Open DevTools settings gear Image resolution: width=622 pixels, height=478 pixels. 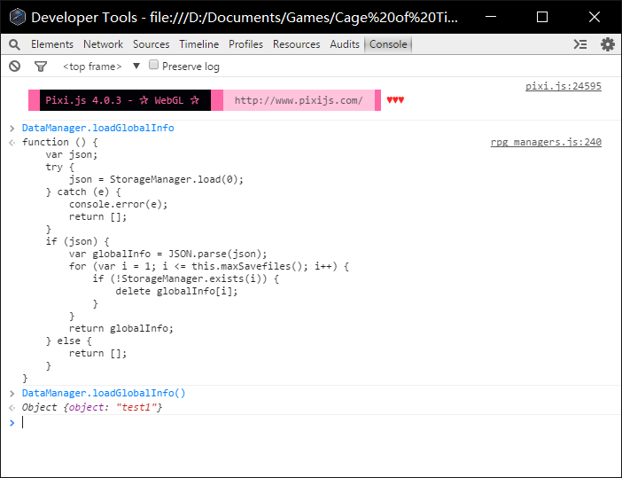[608, 44]
